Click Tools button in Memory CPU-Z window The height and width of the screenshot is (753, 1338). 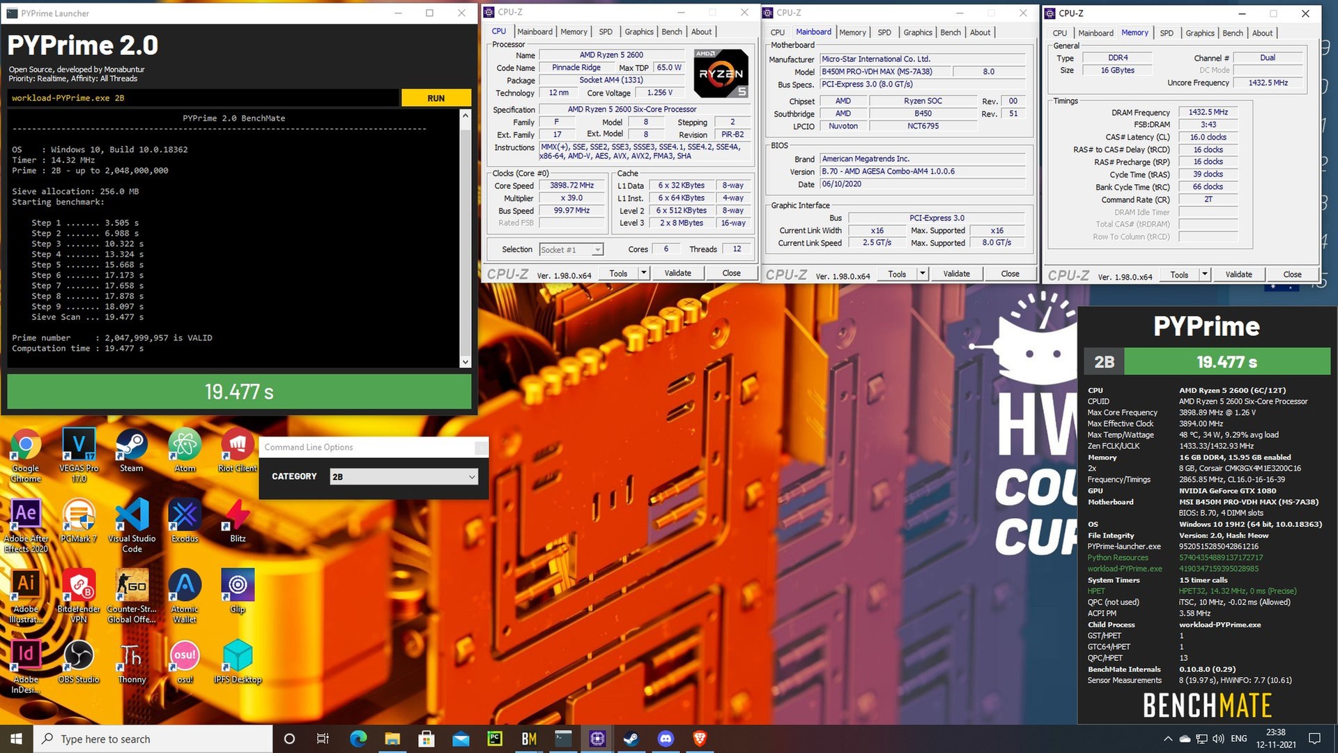[1179, 275]
